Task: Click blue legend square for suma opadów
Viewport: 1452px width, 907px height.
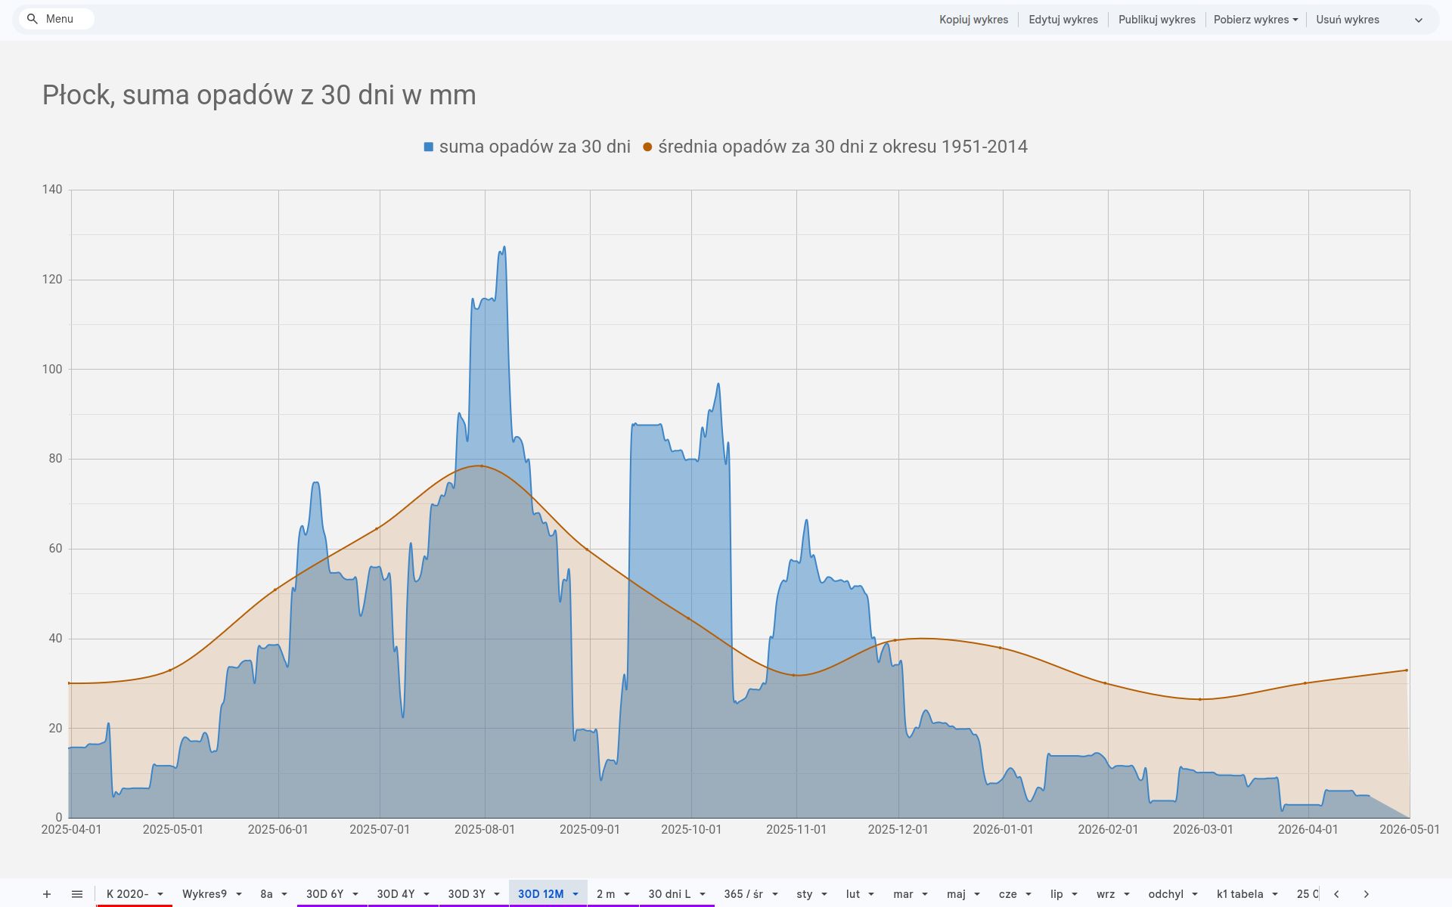Action: [x=429, y=147]
